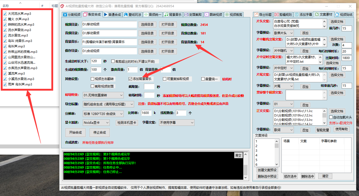Click 选择目录 for 视频目录

pos(147,25)
